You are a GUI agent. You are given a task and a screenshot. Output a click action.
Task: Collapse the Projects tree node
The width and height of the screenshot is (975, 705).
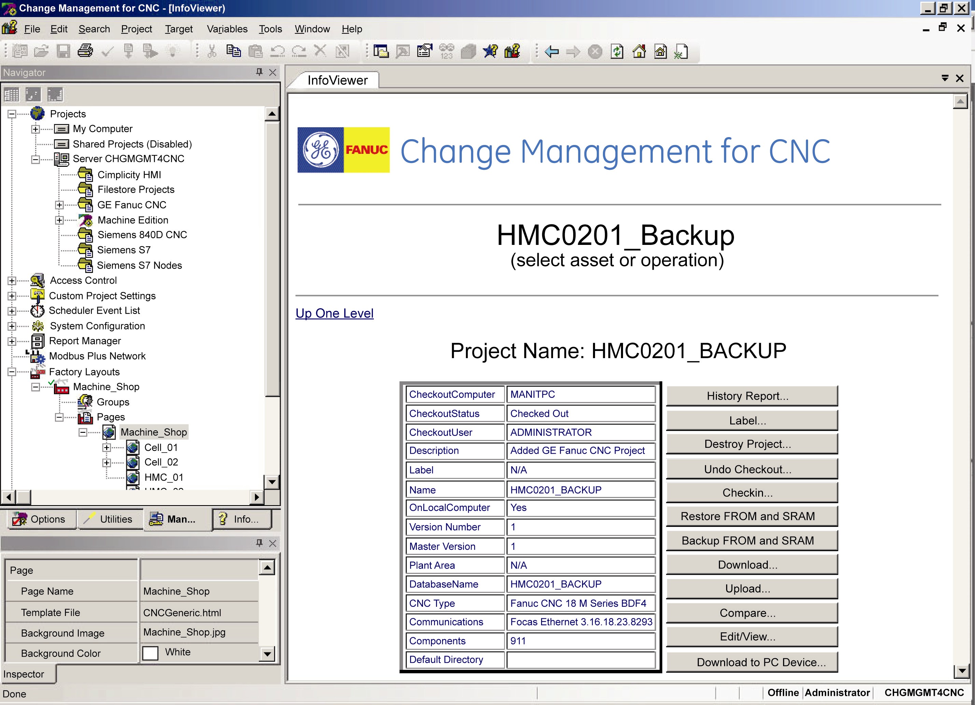(12, 114)
